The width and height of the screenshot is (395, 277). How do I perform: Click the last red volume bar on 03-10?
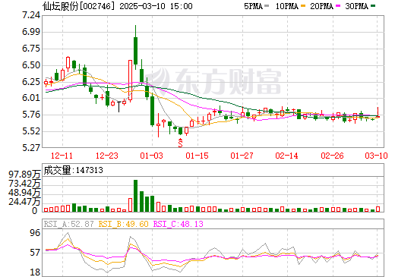point(378,209)
